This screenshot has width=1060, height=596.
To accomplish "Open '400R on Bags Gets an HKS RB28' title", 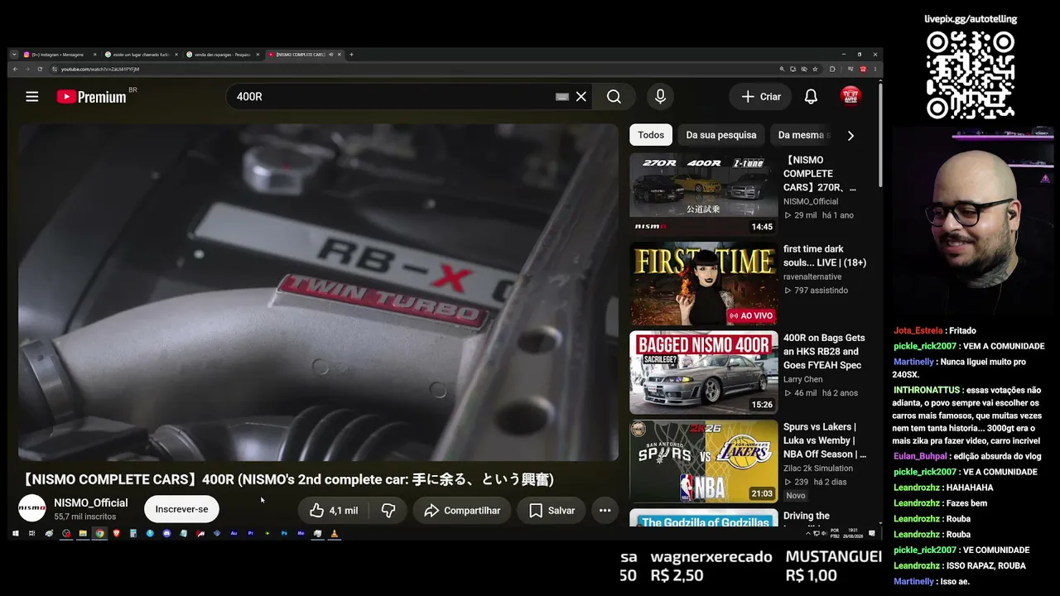I will coord(824,352).
